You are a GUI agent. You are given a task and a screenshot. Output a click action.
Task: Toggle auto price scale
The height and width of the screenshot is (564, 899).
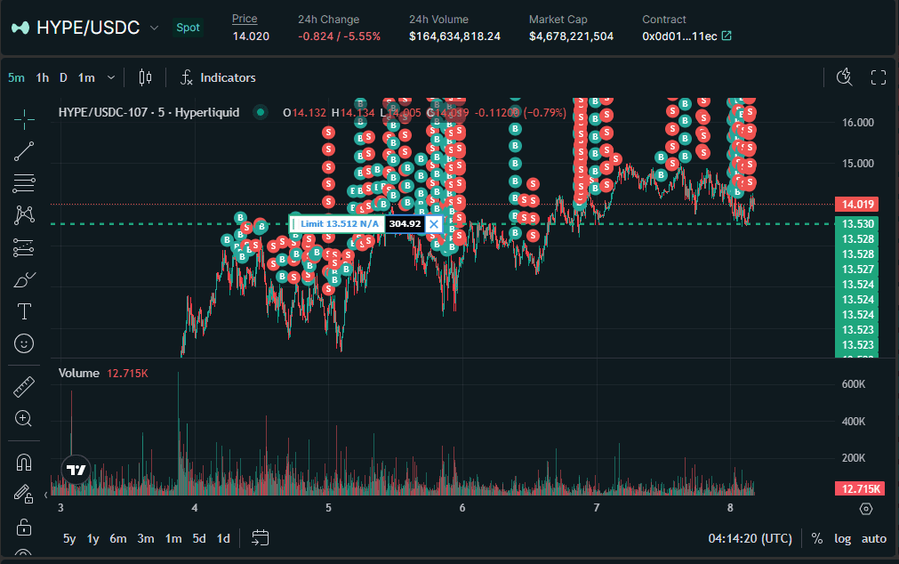coord(874,538)
